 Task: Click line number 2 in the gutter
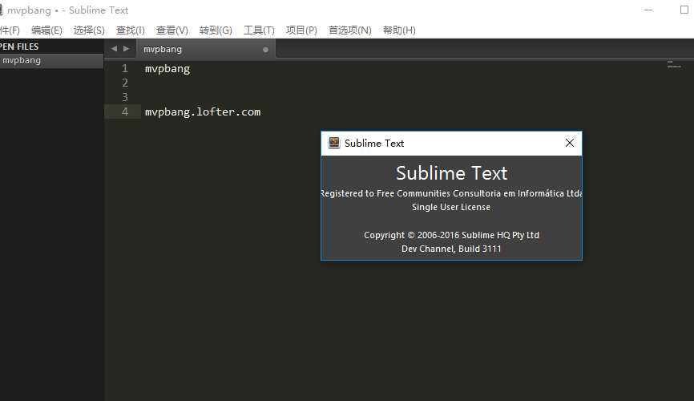click(x=125, y=83)
